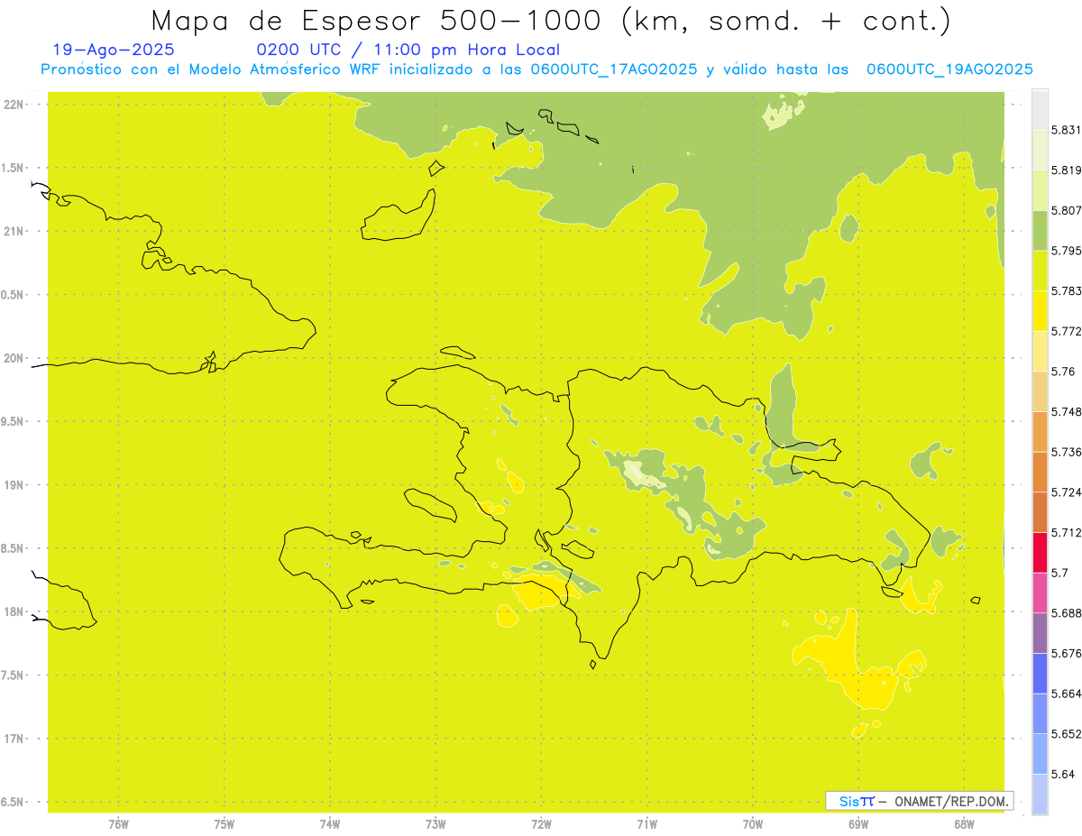The image size is (1082, 836).
Task: Click the legend value 5.7
Action: point(1059,573)
